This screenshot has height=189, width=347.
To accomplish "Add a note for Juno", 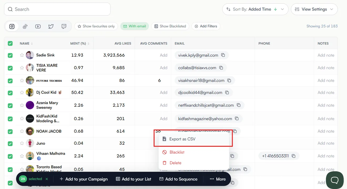I will (326, 143).
